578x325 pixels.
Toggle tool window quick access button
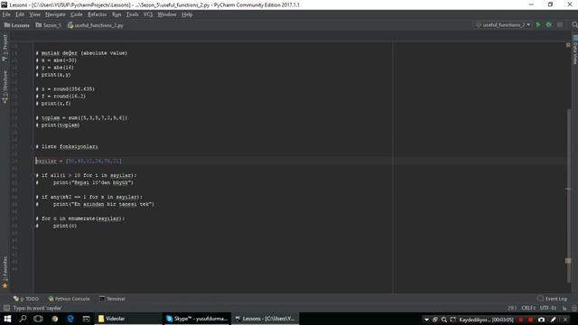tap(6, 308)
